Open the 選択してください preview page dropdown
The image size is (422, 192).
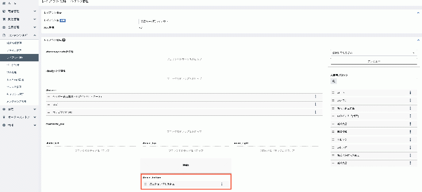click(x=373, y=53)
